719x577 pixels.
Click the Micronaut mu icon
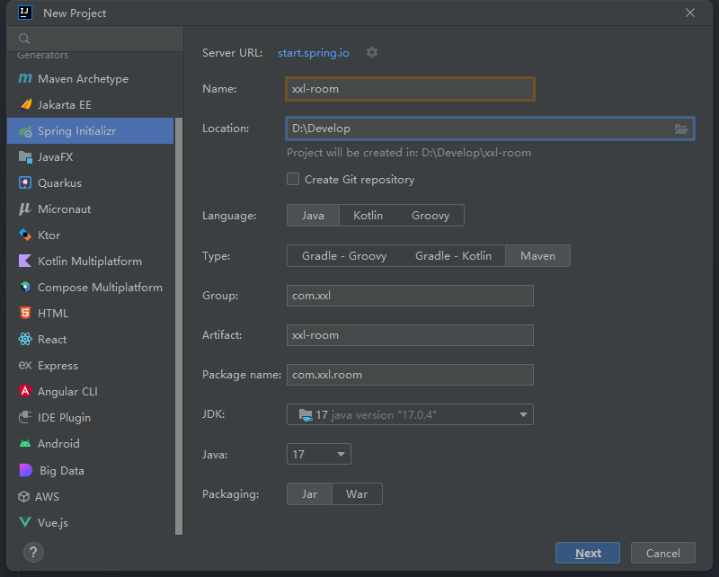[x=25, y=209]
